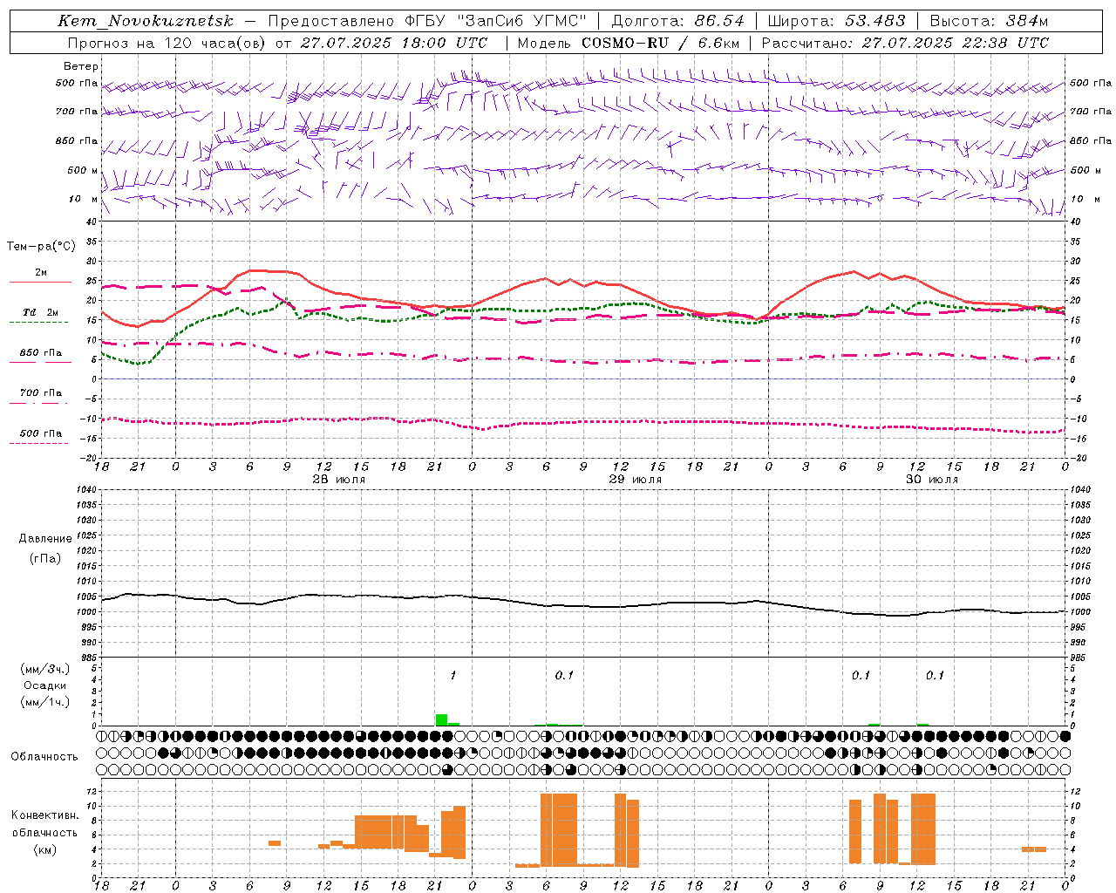Click the Td 2м legend label
The width and height of the screenshot is (1116, 893).
(x=41, y=312)
